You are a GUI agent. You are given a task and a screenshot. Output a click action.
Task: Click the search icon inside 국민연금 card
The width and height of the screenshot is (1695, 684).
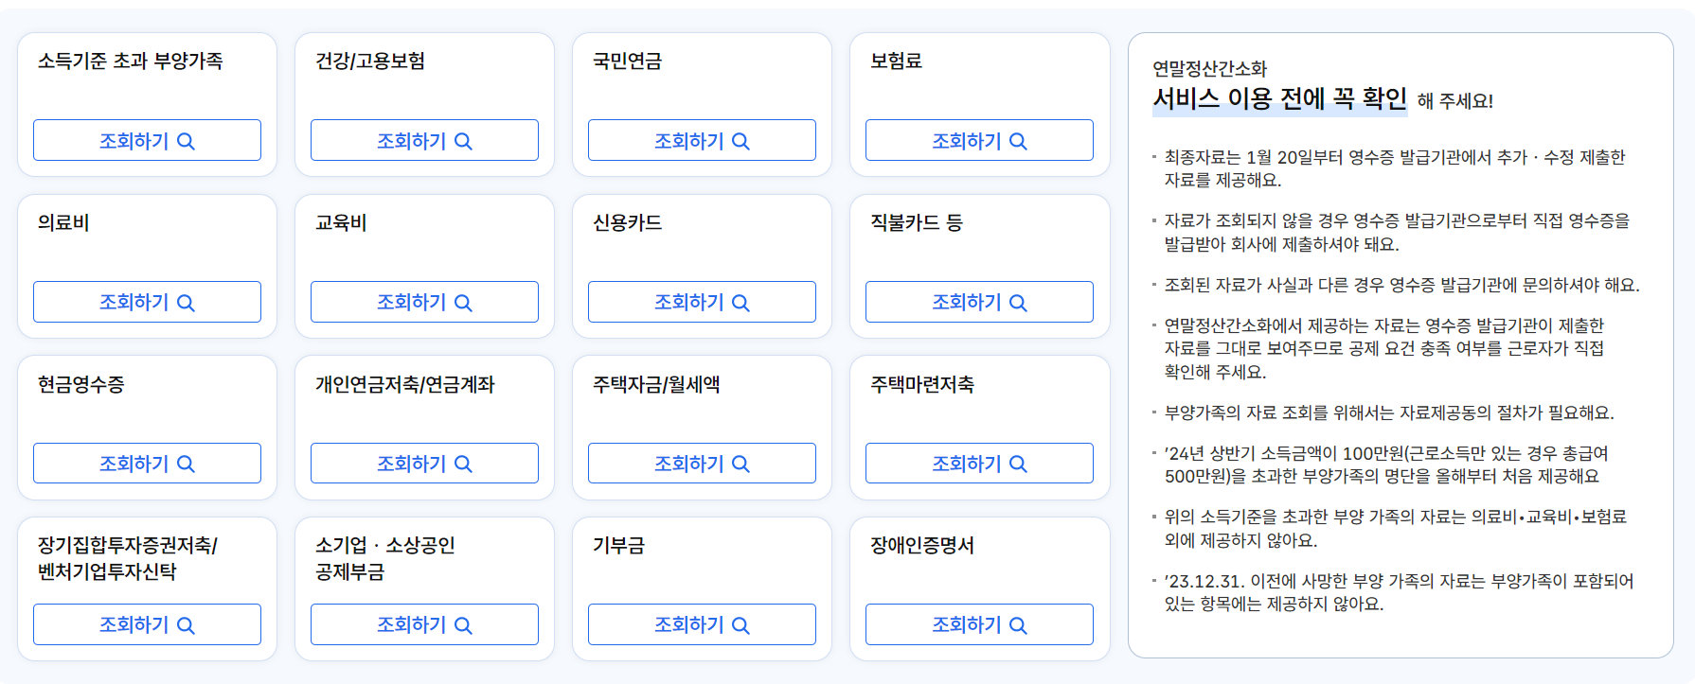click(x=744, y=139)
